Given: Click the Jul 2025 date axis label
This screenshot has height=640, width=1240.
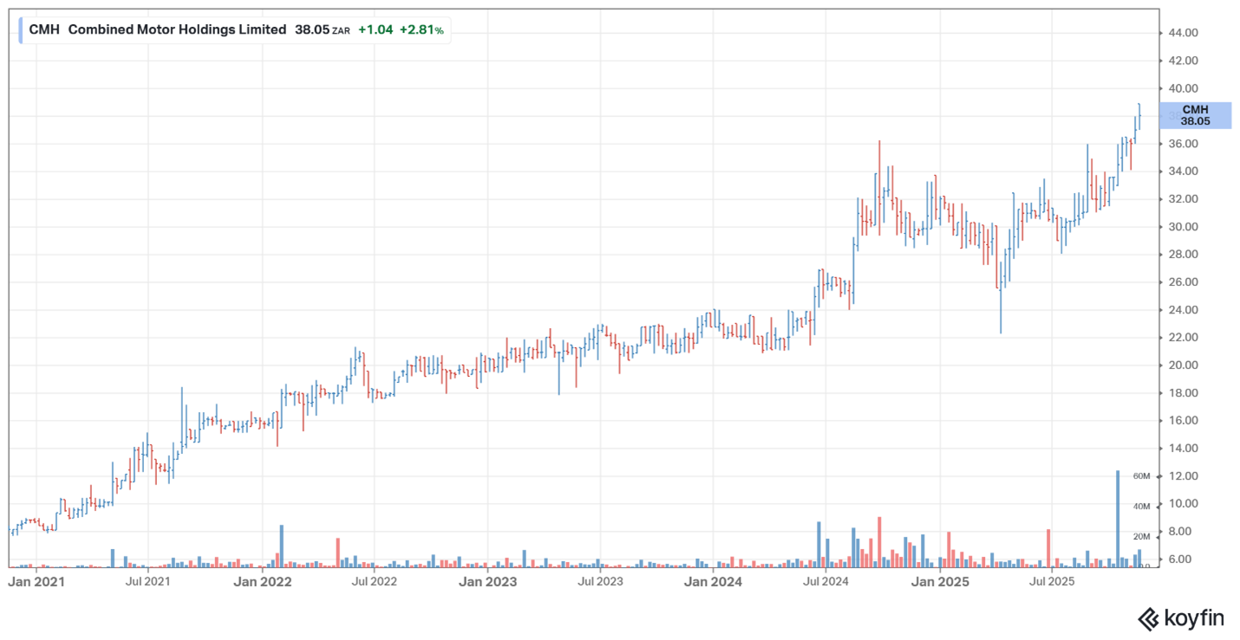Looking at the screenshot, I should coord(1051,581).
